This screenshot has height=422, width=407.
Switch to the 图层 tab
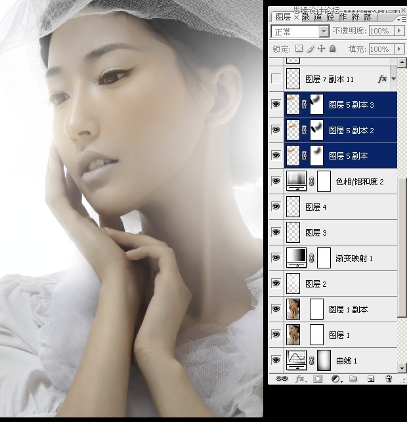coord(282,17)
